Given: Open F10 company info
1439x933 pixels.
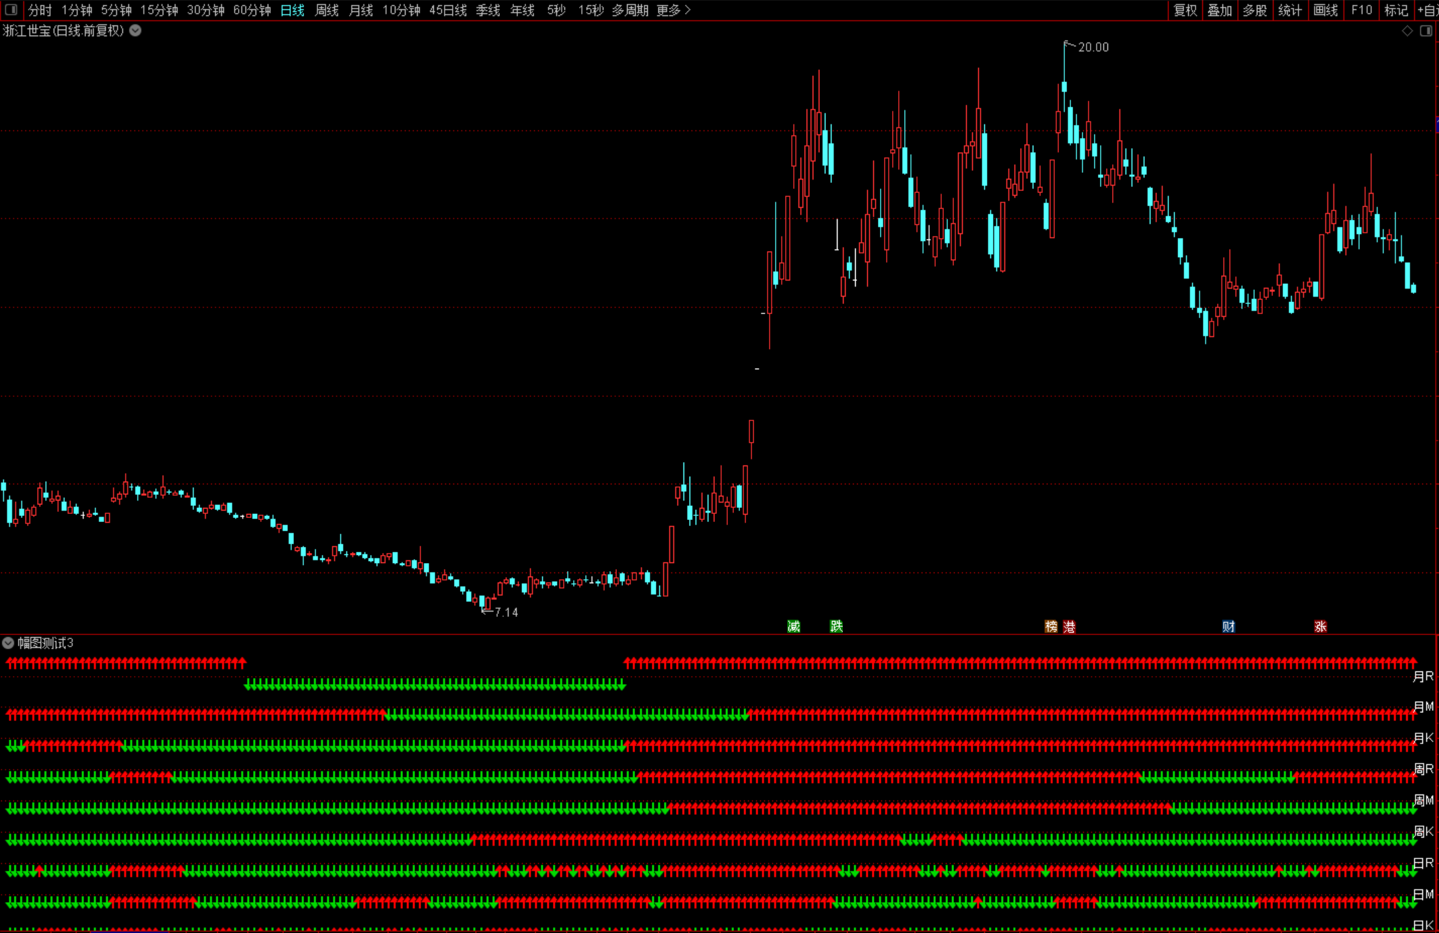Looking at the screenshot, I should click(1361, 10).
